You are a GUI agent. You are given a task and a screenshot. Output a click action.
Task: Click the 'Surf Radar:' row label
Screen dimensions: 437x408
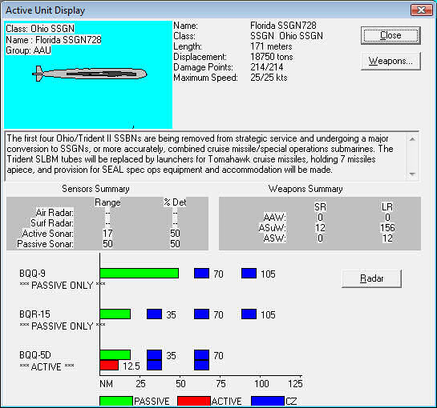coord(52,223)
